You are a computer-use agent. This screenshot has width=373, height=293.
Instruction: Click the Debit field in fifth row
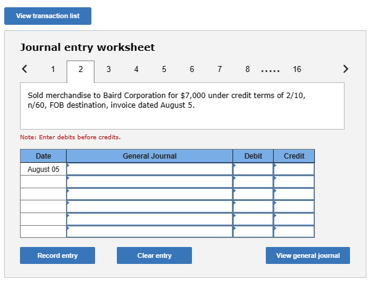click(x=253, y=219)
